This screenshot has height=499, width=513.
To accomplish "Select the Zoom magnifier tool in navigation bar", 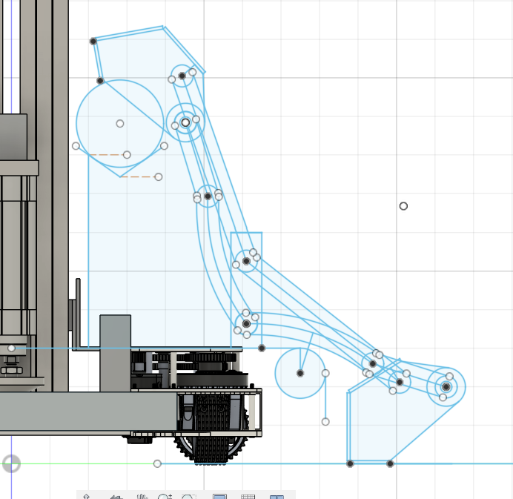I will [x=165, y=496].
